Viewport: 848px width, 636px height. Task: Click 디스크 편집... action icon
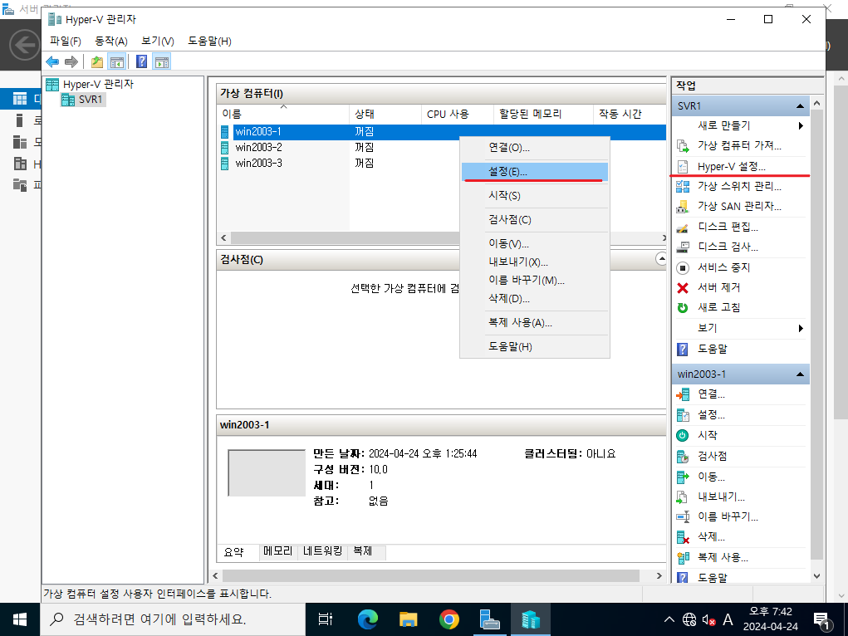tap(683, 227)
